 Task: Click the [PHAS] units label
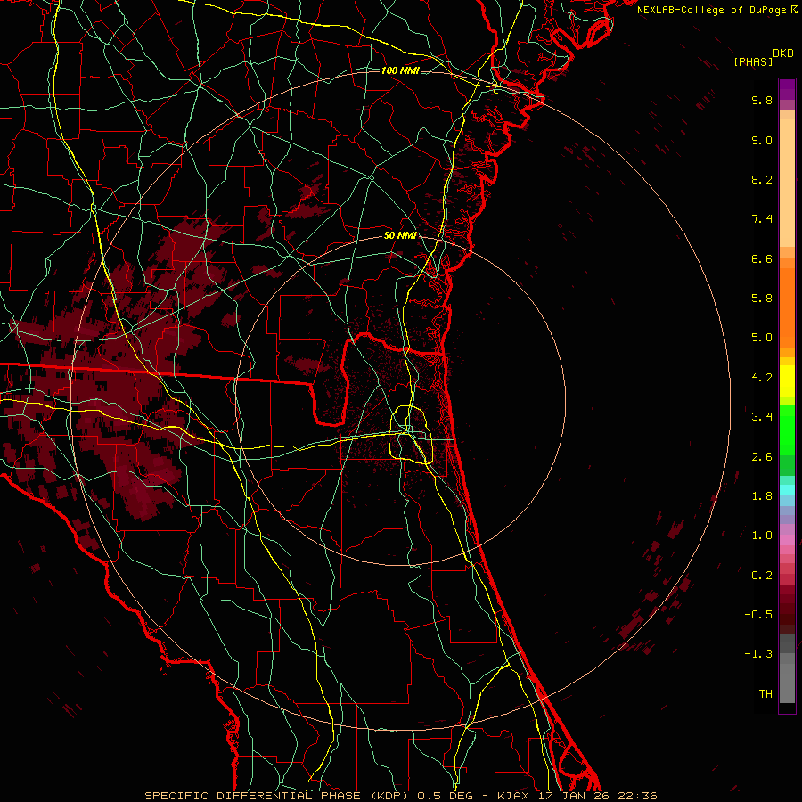coord(753,62)
